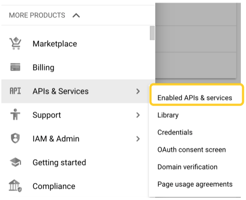Click the Marketplace shopping cart icon

[x=15, y=43]
